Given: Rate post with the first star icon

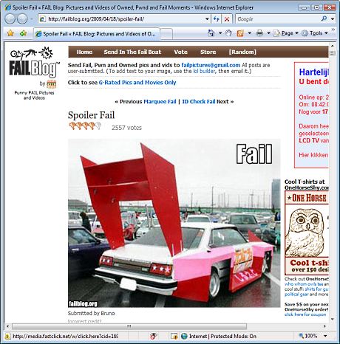Looking at the screenshot, I should click(72, 126).
